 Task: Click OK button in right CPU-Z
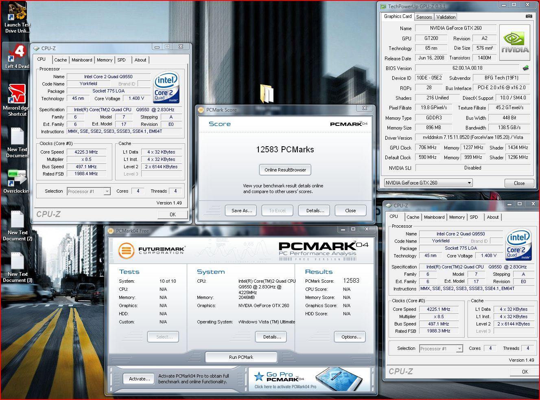[x=525, y=371]
